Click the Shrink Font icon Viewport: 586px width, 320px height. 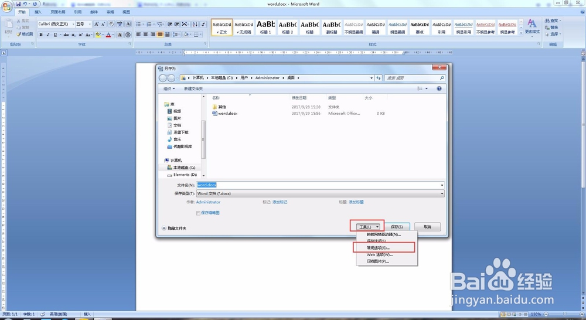click(103, 24)
